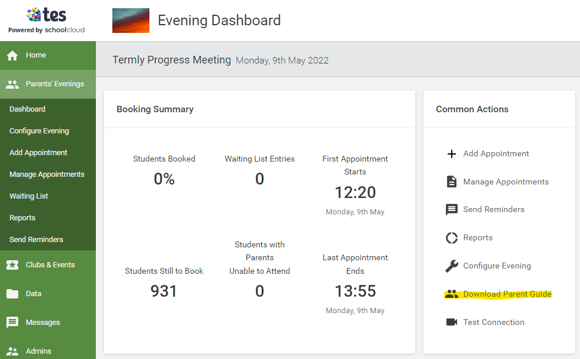Open Add Appointment from the sidebar submenu

[38, 153]
